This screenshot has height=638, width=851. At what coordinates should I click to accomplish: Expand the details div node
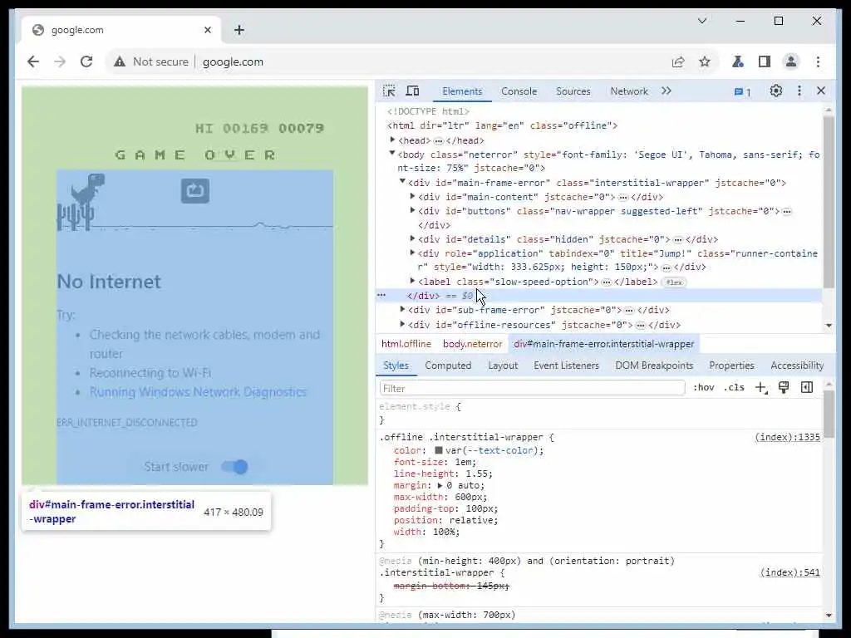click(412, 238)
